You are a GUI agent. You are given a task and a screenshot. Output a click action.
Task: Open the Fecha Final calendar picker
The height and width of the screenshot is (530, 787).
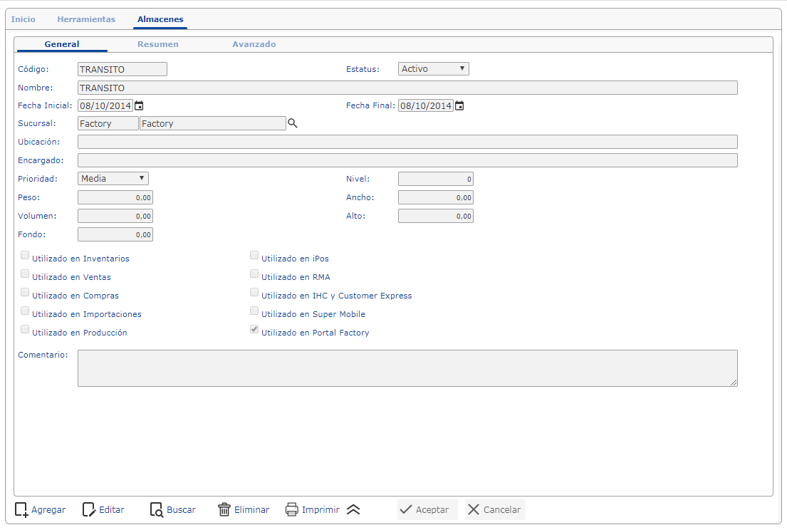(459, 105)
